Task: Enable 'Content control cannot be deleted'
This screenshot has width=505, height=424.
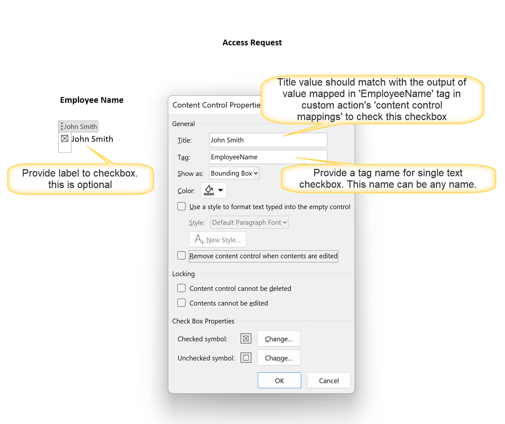Action: click(181, 288)
